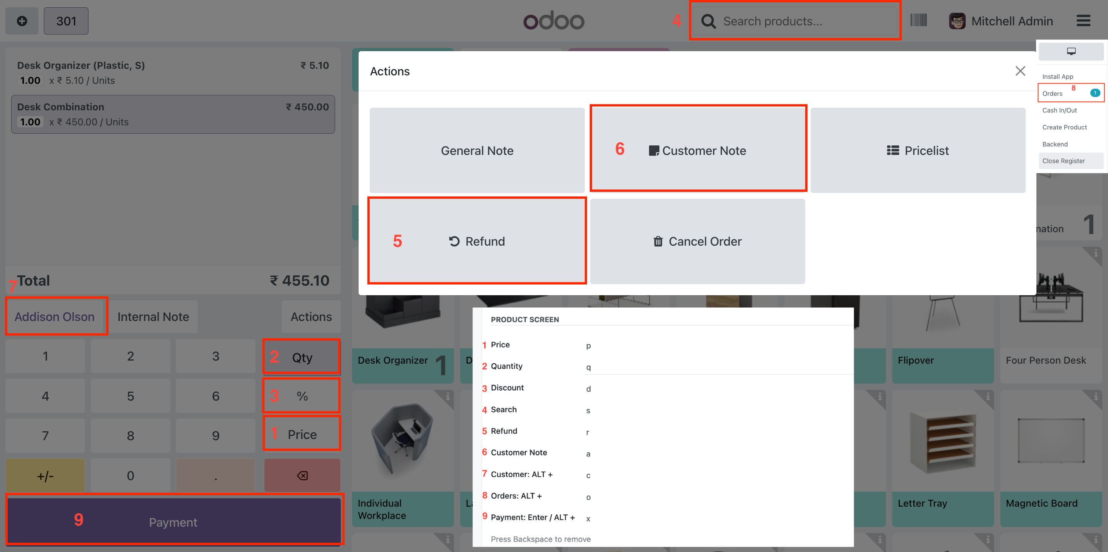
Task: Click Cash In/Out menu entry
Action: click(1060, 110)
